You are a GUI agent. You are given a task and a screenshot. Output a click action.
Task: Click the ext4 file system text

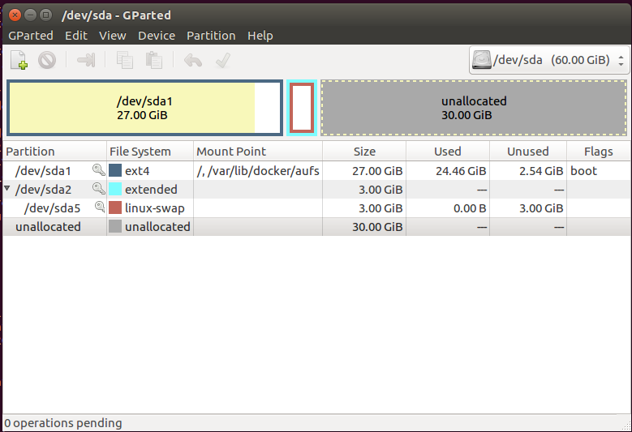pyautogui.click(x=137, y=171)
